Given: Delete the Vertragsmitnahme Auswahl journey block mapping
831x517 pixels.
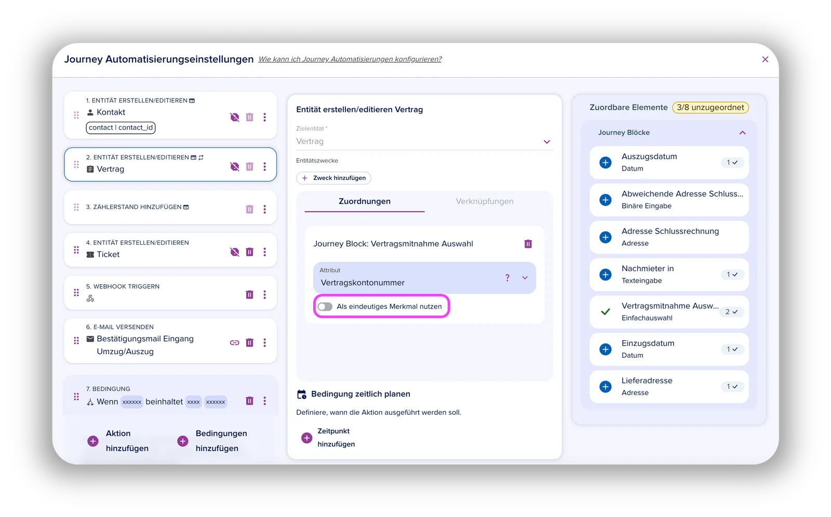Looking at the screenshot, I should (x=528, y=244).
